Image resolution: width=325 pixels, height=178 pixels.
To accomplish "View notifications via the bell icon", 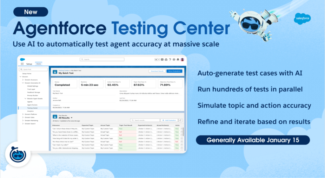I will coord(178,59).
